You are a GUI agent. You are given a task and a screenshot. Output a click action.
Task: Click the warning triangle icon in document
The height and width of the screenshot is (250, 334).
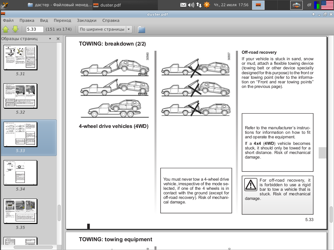(x=251, y=185)
